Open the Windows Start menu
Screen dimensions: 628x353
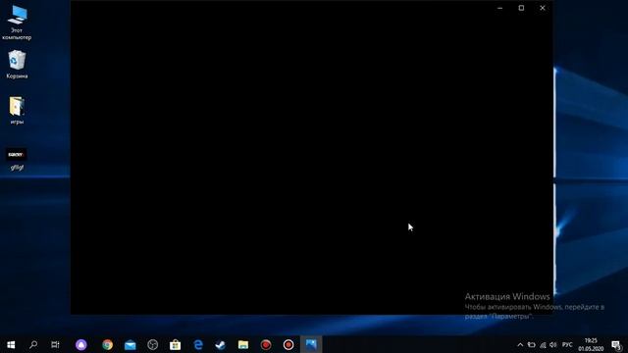pyautogui.click(x=11, y=344)
